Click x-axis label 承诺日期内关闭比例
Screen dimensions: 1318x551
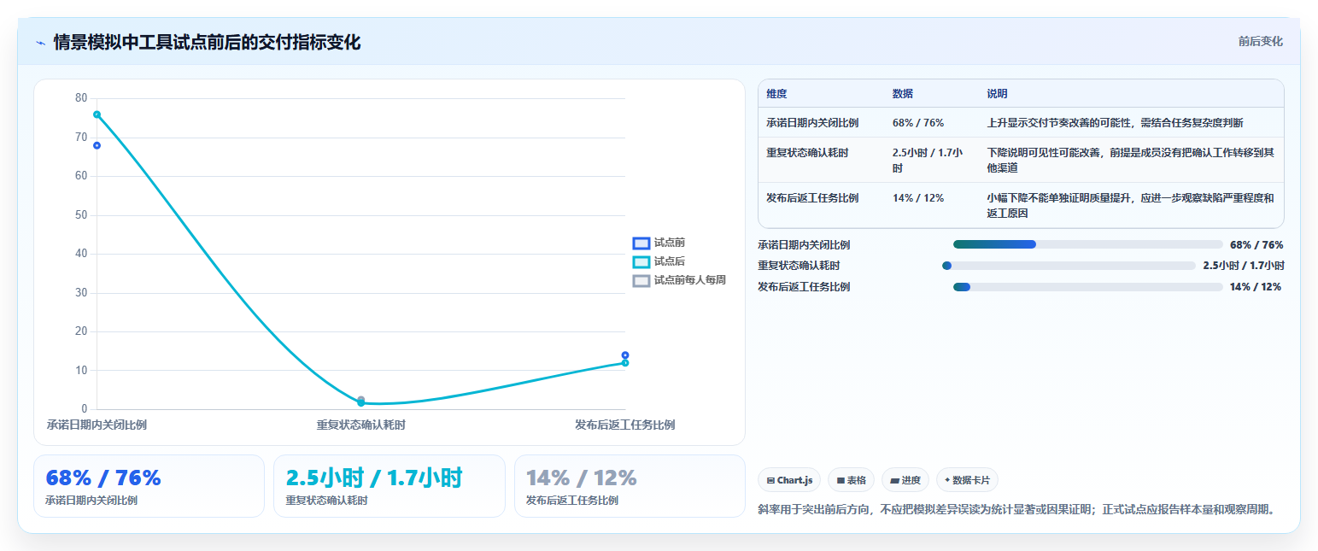(97, 425)
